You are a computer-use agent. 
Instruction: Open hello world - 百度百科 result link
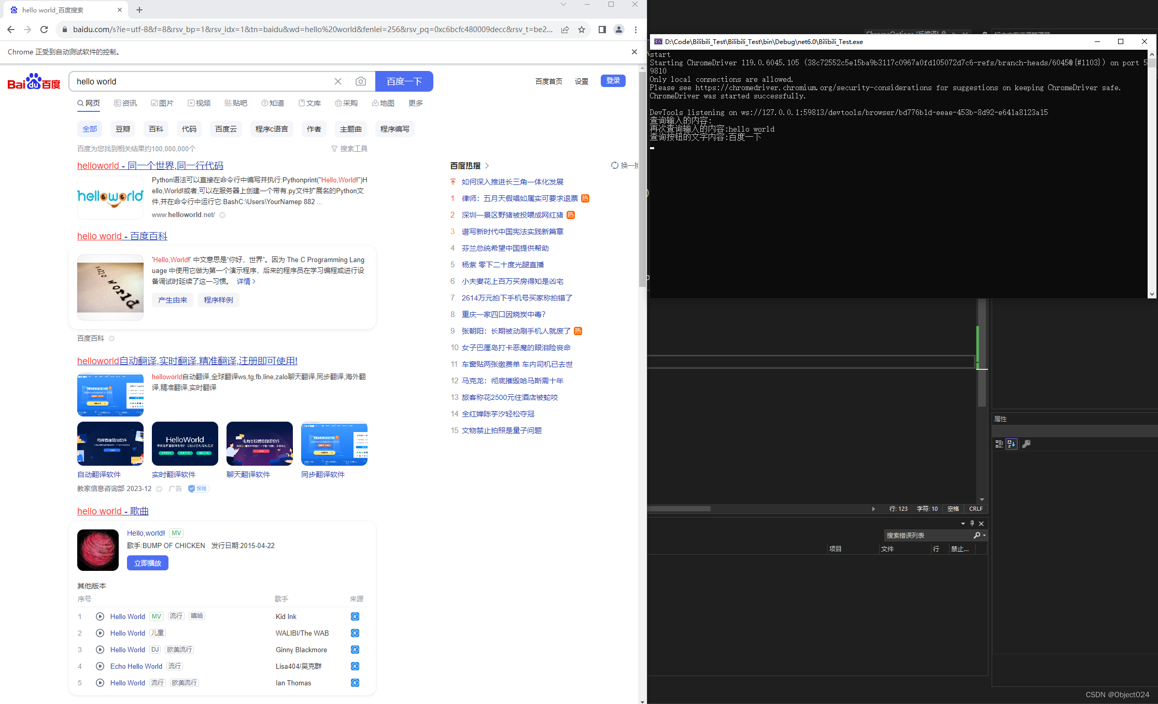click(121, 236)
